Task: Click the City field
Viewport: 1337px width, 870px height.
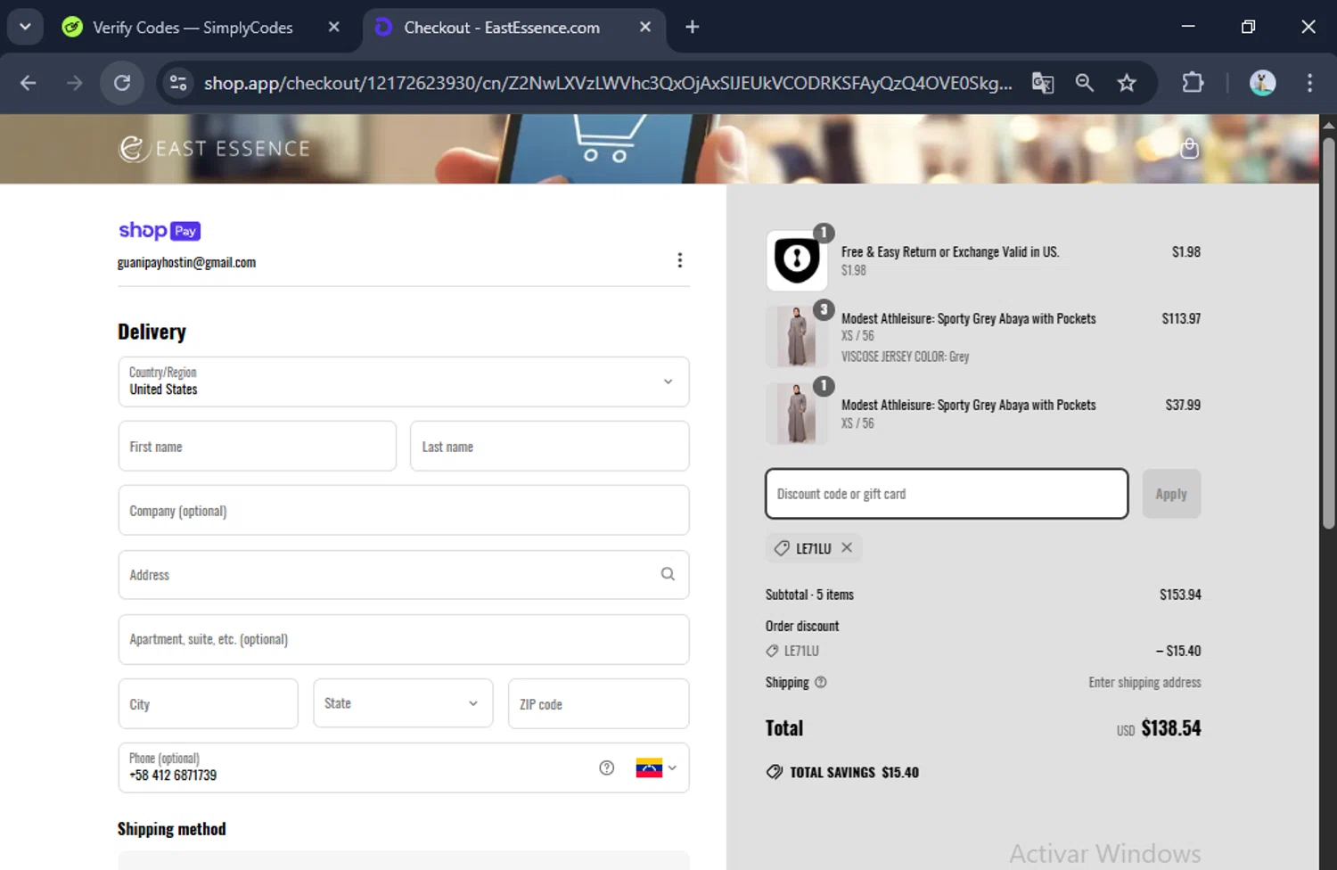Action: (x=209, y=703)
